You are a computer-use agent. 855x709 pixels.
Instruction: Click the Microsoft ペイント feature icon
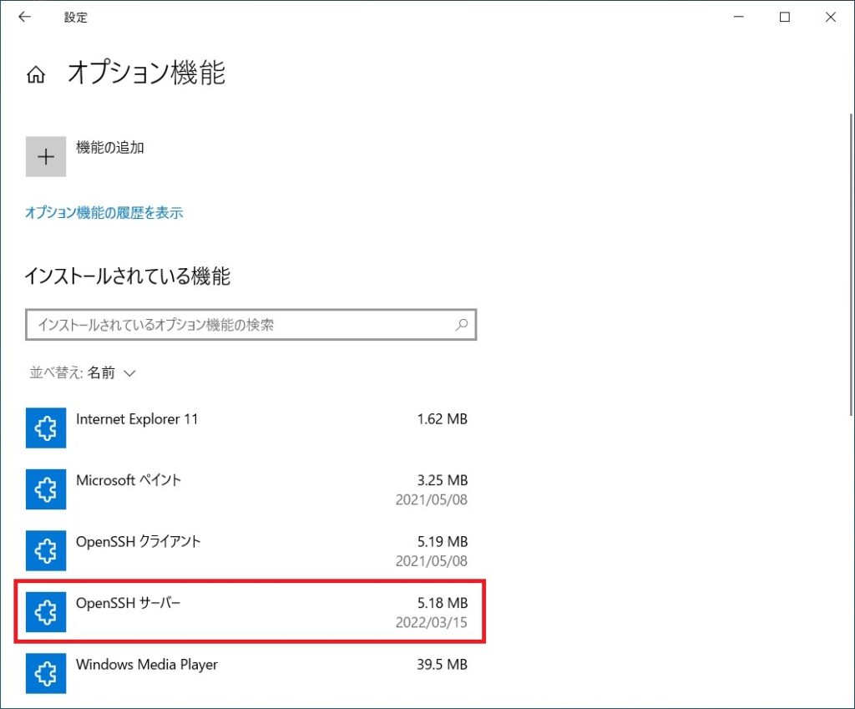click(x=46, y=489)
